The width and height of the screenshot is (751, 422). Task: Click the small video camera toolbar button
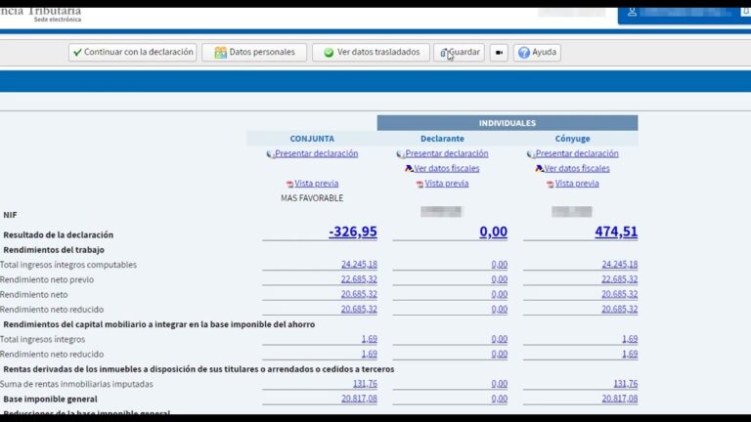499,52
